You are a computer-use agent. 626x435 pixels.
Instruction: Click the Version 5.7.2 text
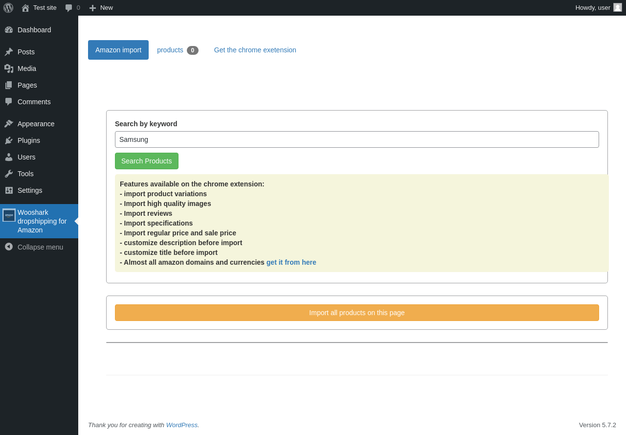(598, 425)
